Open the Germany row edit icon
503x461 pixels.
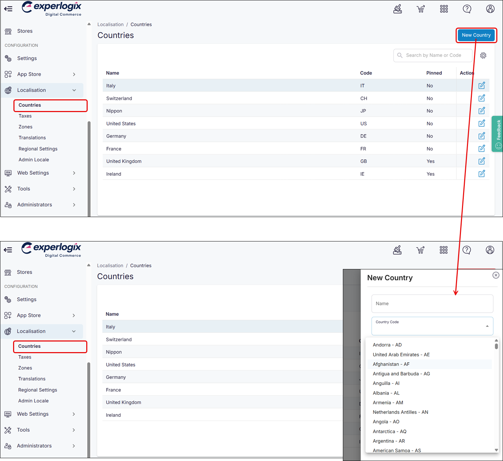point(481,136)
